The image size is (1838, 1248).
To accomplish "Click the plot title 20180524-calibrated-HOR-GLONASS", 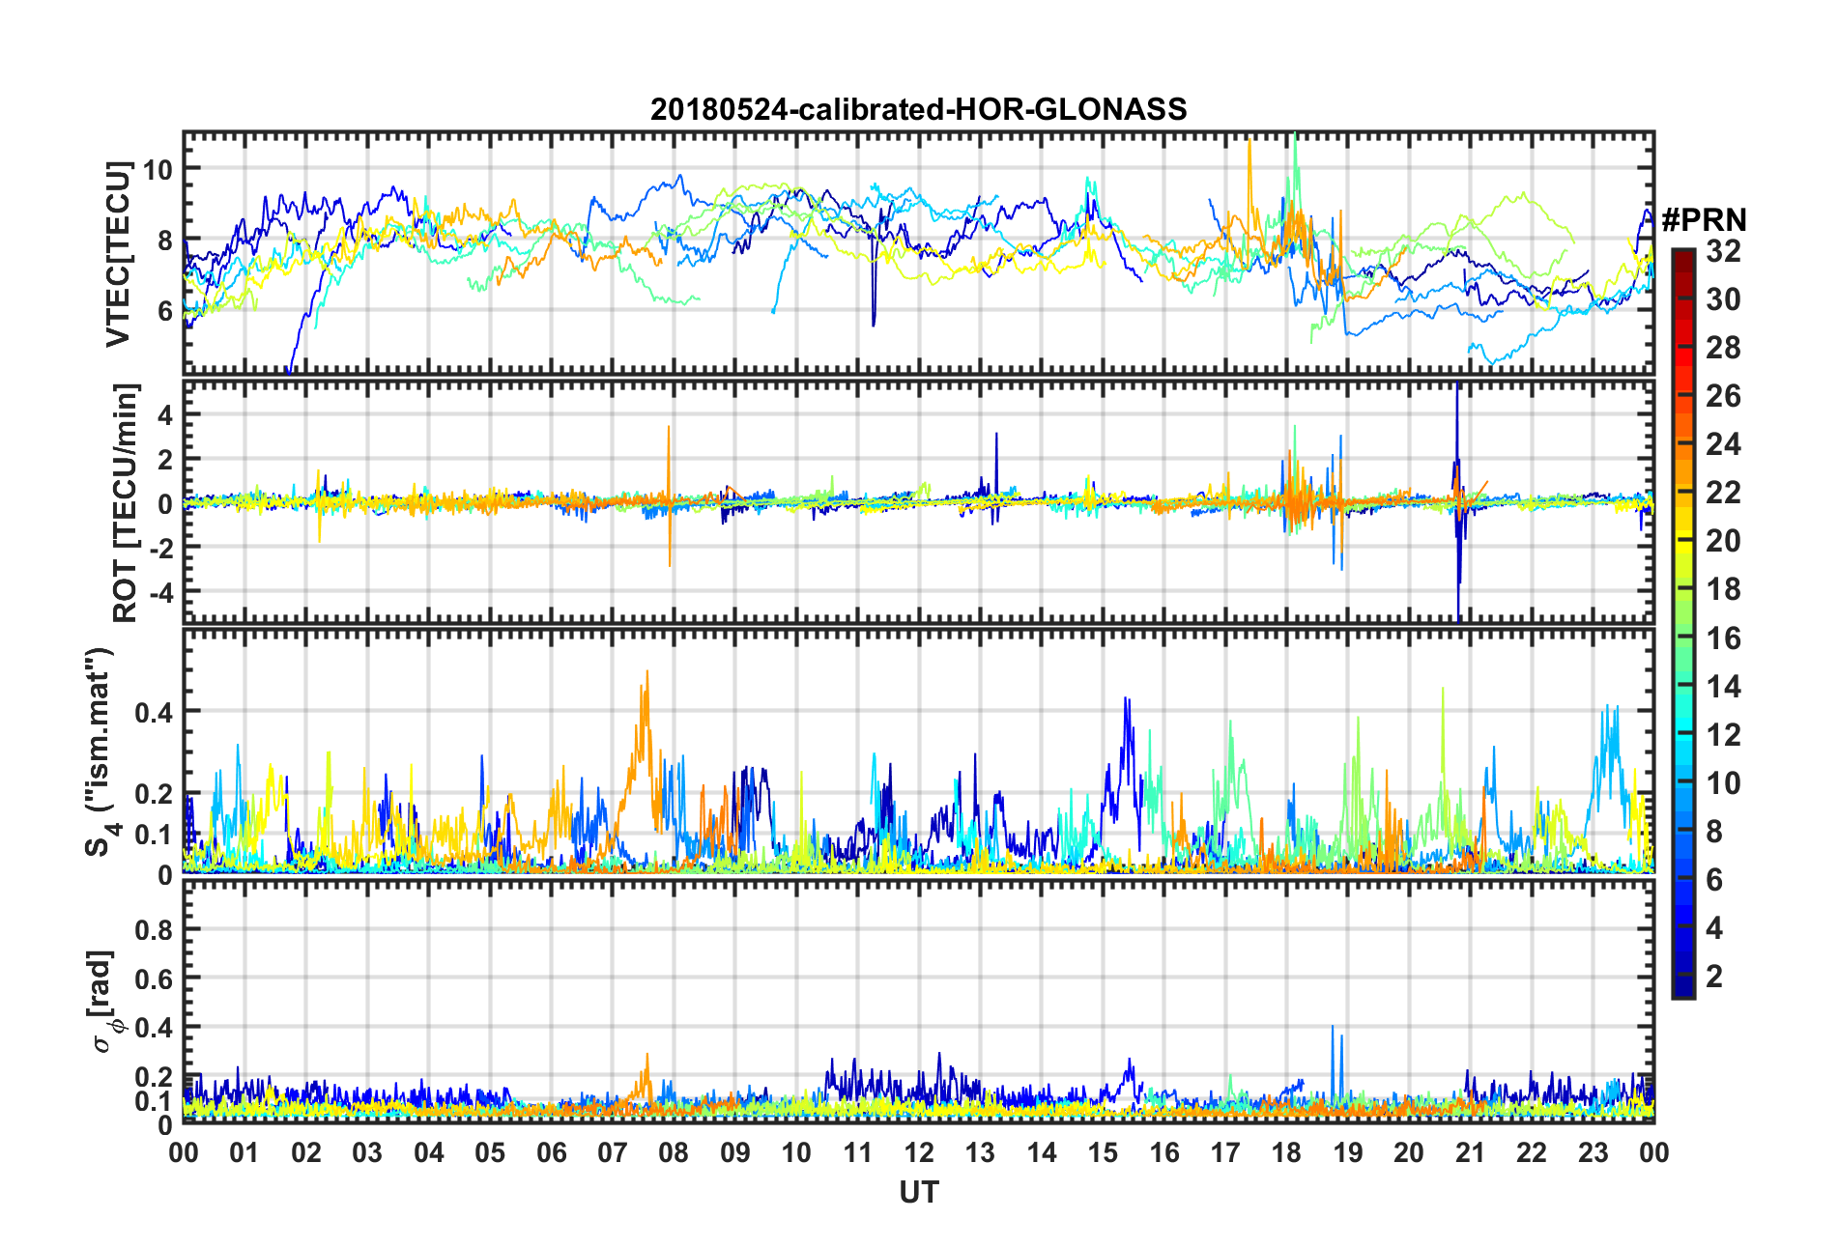I will click(x=918, y=109).
